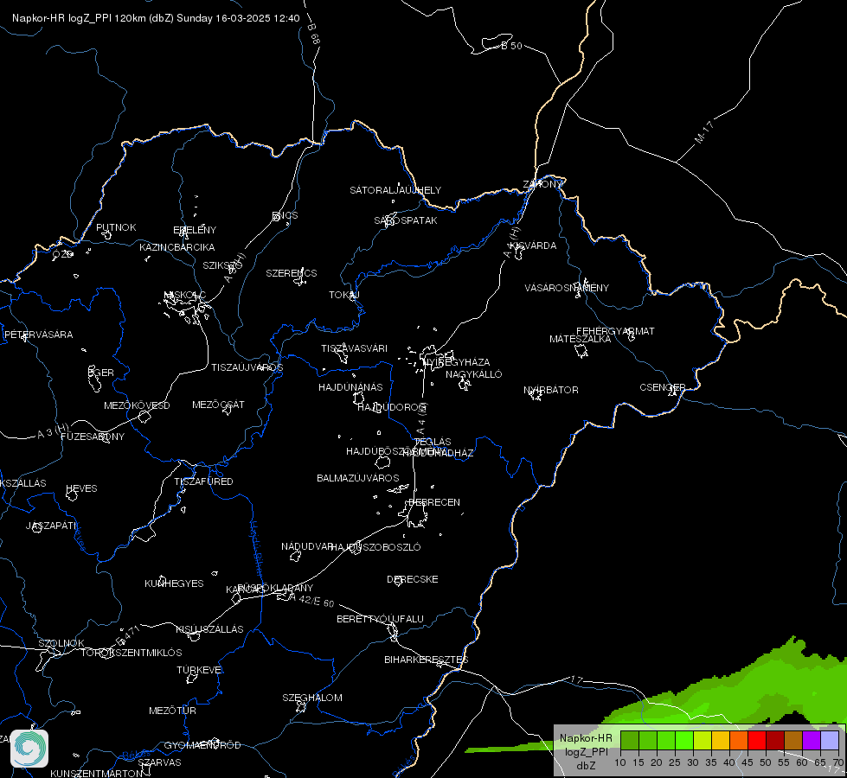847x778 pixels.
Task: Select the MEZŐKÖVESD label
Action: 137,405
